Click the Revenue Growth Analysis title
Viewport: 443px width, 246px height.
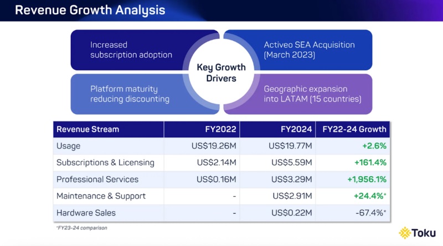click(x=89, y=11)
